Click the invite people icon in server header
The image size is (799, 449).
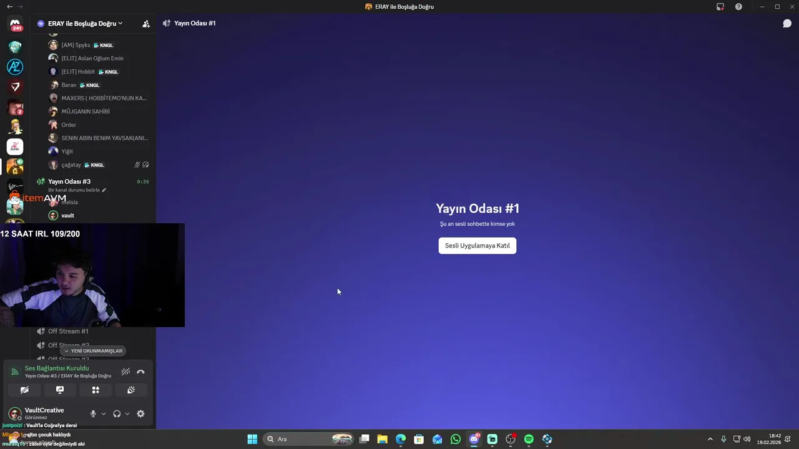coord(146,24)
